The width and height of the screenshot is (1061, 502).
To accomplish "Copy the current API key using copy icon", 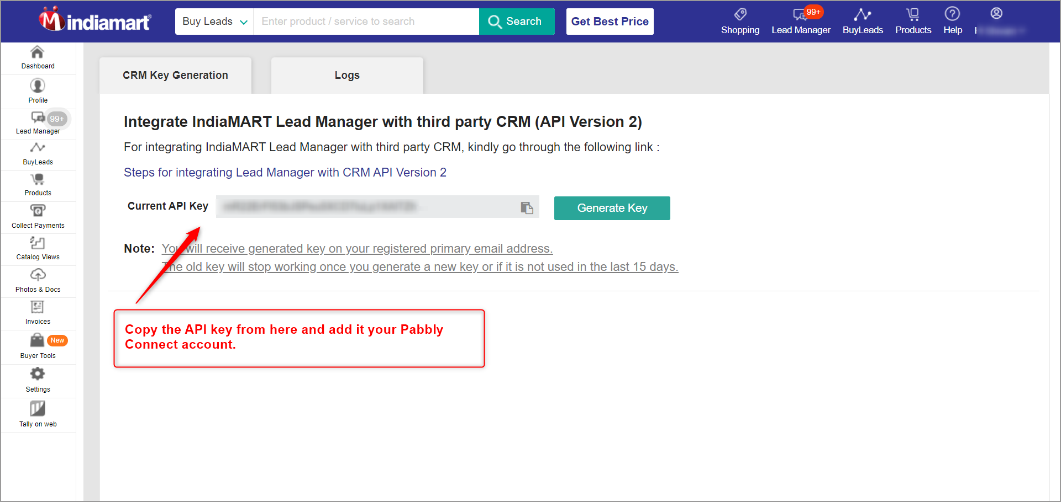I will click(527, 207).
